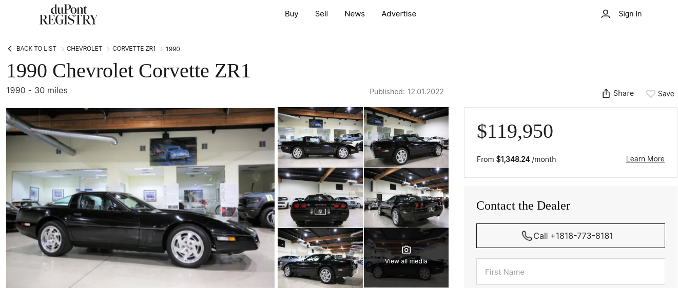This screenshot has width=678, height=288.
Task: Click the back arrow beside BACK TO LIST
Action: tap(10, 49)
